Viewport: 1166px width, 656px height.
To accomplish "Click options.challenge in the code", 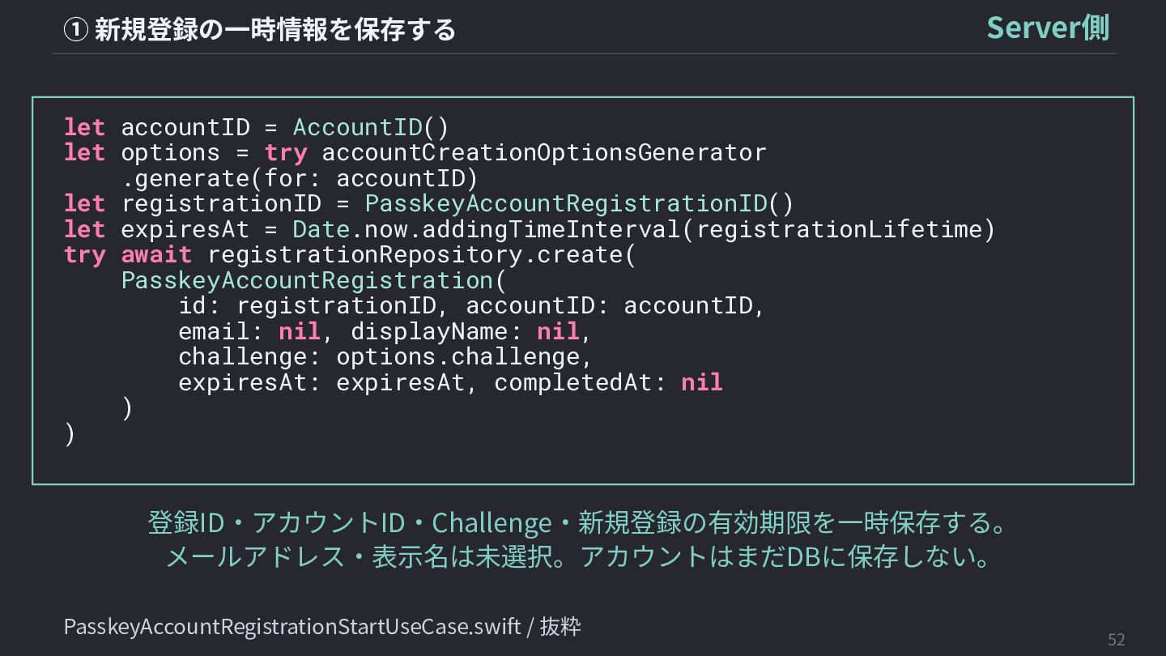I will 458,356.
